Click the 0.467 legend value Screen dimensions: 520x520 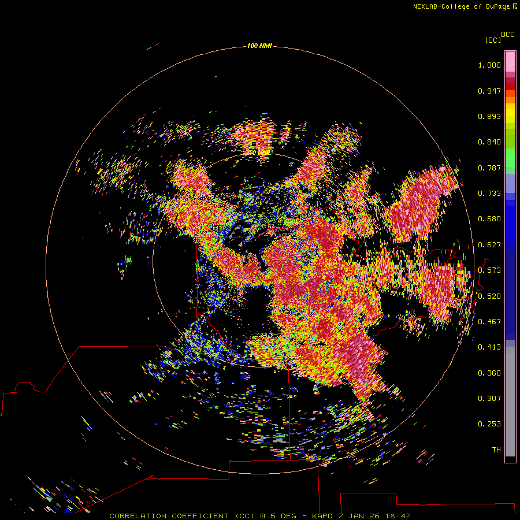click(x=489, y=322)
